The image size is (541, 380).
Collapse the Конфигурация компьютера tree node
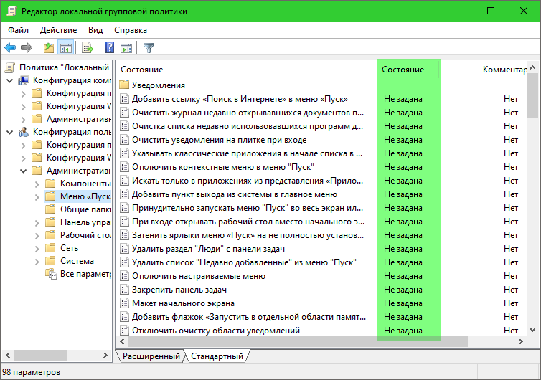9,80
